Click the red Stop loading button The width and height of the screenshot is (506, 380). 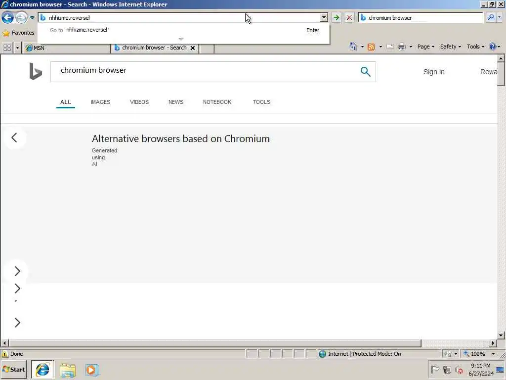click(x=349, y=18)
